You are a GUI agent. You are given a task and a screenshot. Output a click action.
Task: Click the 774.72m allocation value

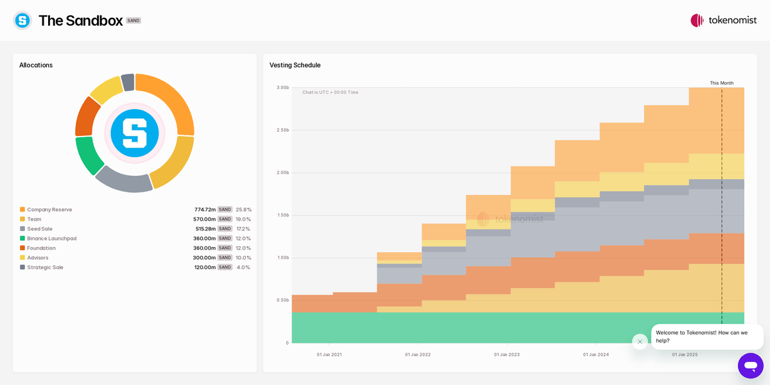(x=205, y=209)
